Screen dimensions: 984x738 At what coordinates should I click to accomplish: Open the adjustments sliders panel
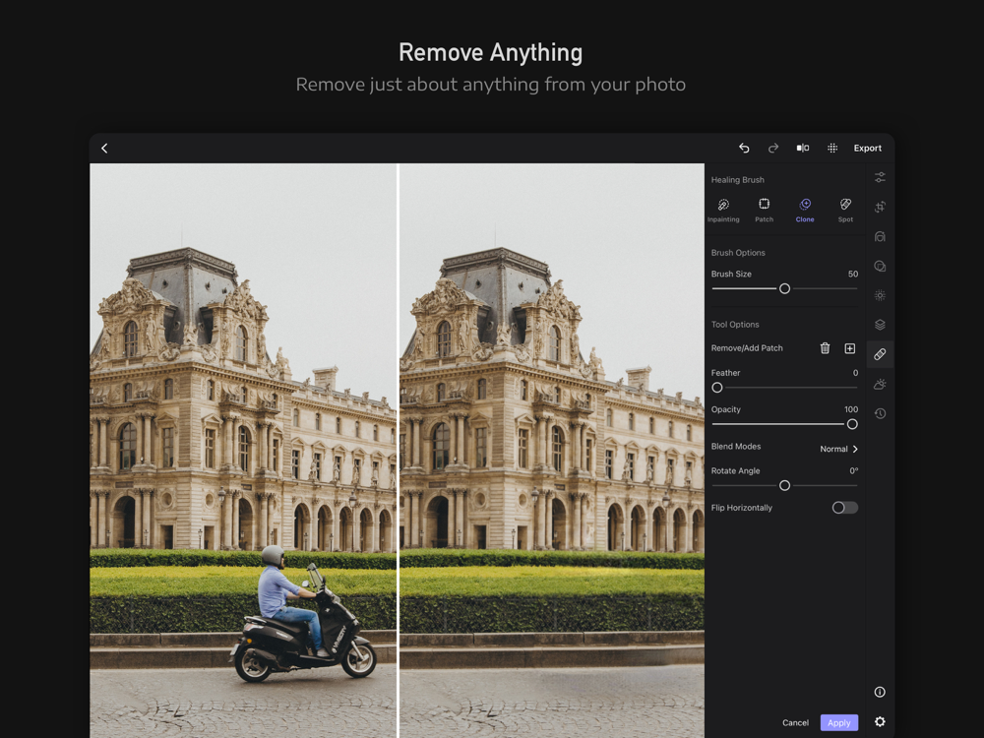point(880,177)
